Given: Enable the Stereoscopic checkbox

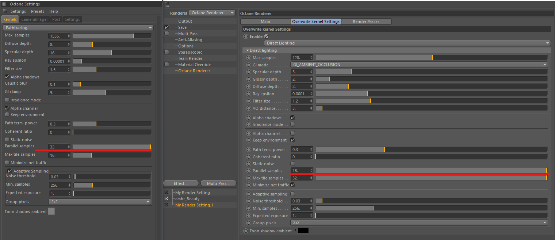Looking at the screenshot, I should tap(166, 52).
